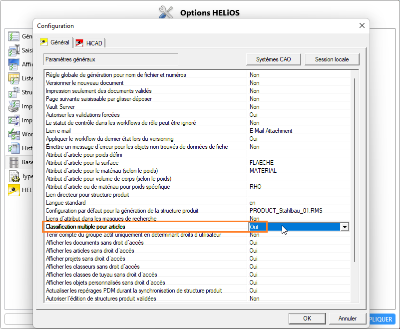The height and width of the screenshot is (329, 400).
Task: Select row "Attribut d'article pour volume de corps"
Action: coord(197,179)
